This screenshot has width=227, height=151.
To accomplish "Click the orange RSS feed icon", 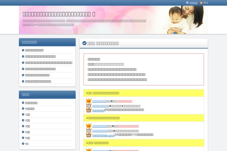I will (201, 3).
